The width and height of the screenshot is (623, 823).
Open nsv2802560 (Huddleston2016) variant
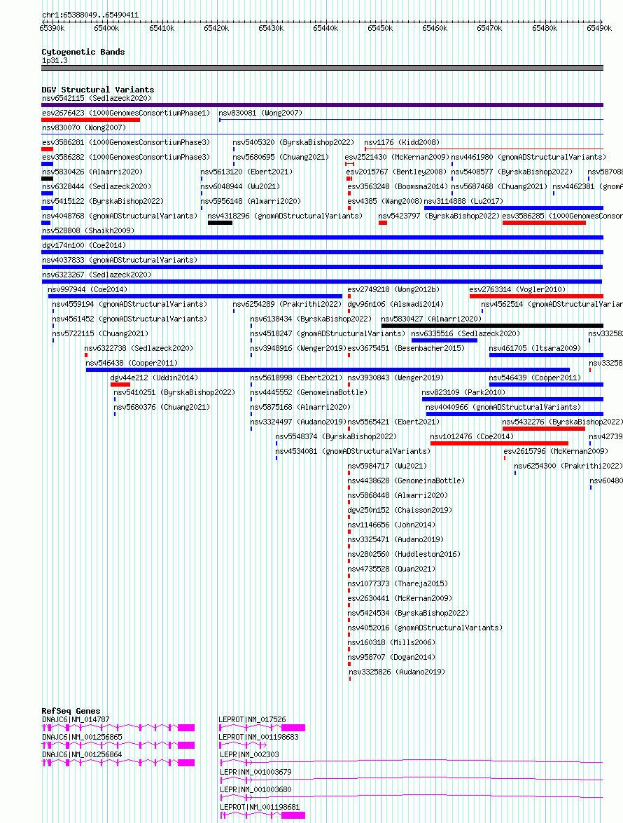tap(404, 554)
